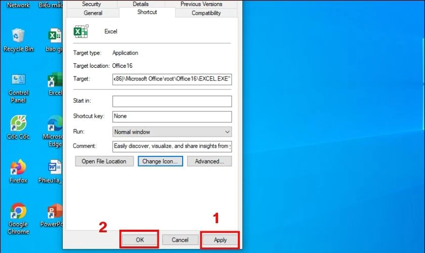Viewport: 425px width, 253px height.
Task: Click the Shortcut key field showing None
Action: (x=172, y=116)
